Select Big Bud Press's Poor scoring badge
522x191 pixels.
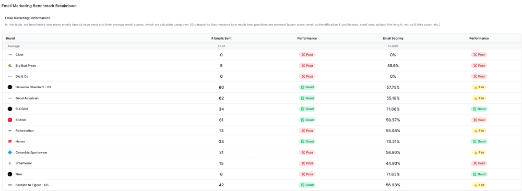click(x=479, y=66)
